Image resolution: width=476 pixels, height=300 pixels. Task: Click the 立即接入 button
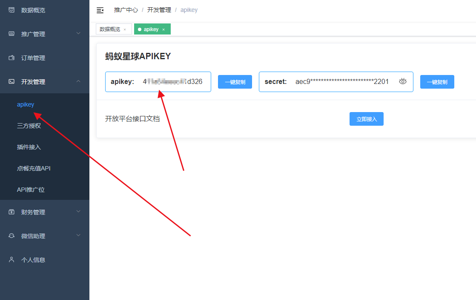click(x=367, y=119)
